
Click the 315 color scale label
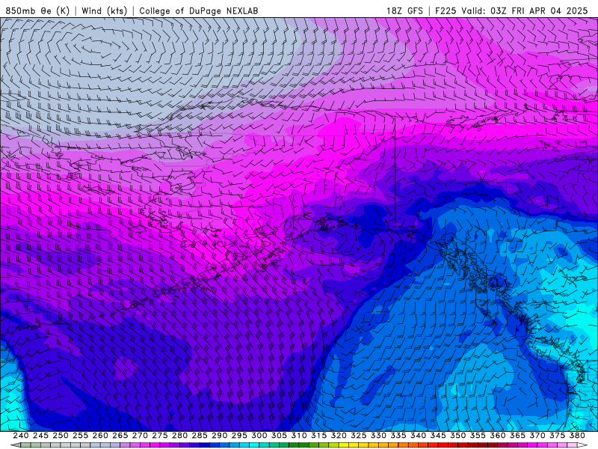tap(319, 436)
